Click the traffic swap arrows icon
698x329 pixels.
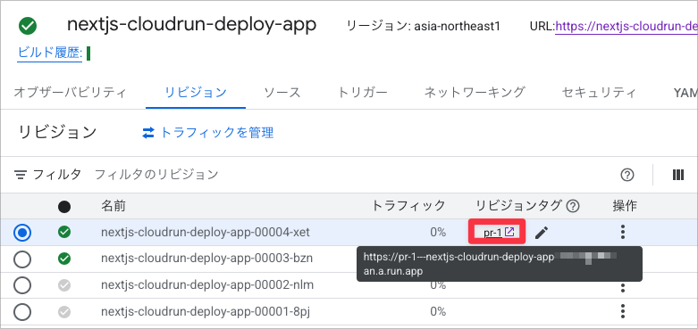[x=147, y=133]
